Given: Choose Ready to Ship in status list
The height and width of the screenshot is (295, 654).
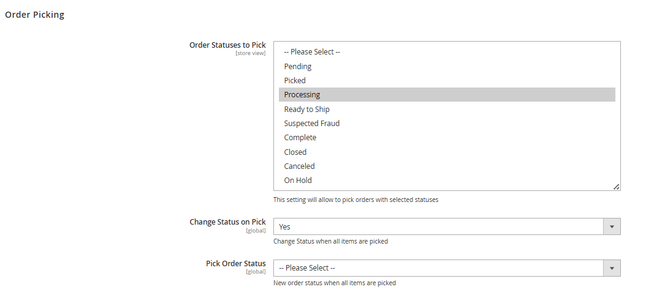Looking at the screenshot, I should (306, 109).
